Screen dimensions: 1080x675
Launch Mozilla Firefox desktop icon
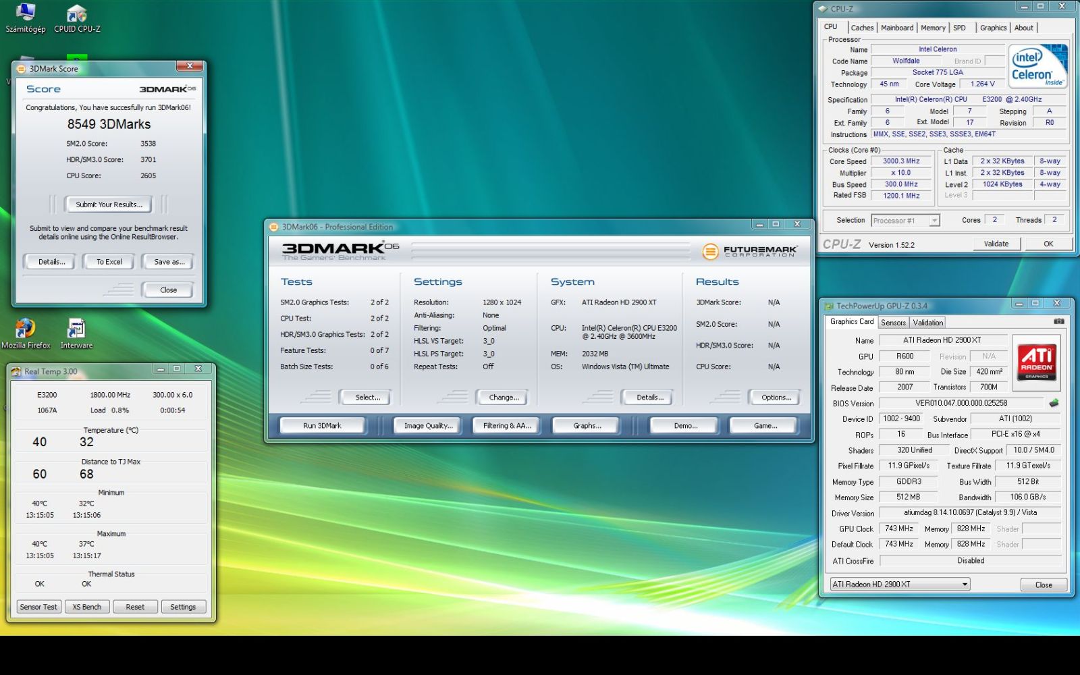point(26,333)
